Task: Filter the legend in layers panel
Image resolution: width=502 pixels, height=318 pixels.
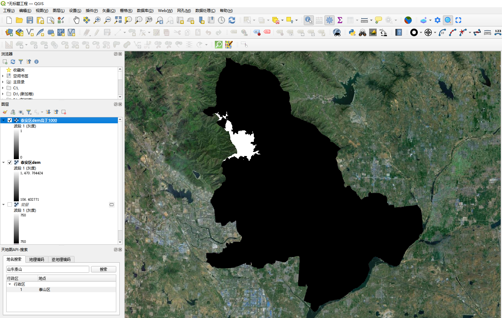Action: [29, 112]
